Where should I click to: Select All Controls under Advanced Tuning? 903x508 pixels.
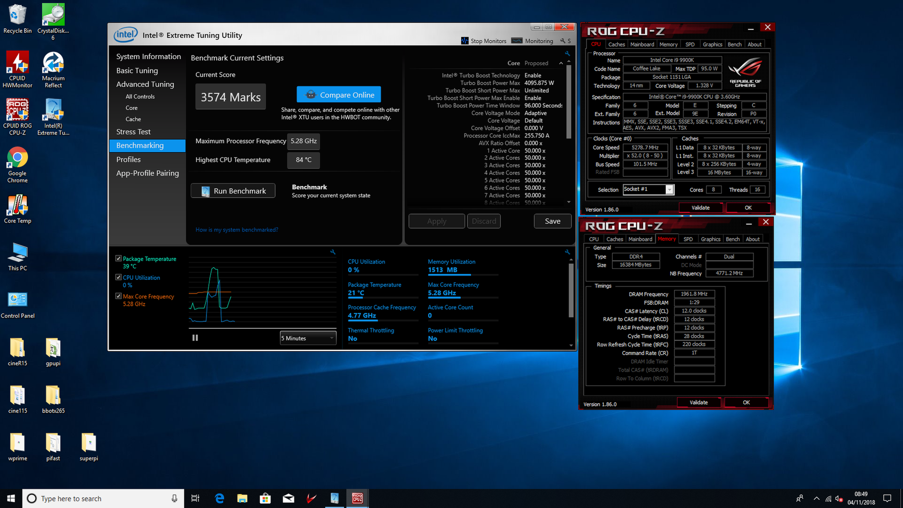tap(140, 96)
